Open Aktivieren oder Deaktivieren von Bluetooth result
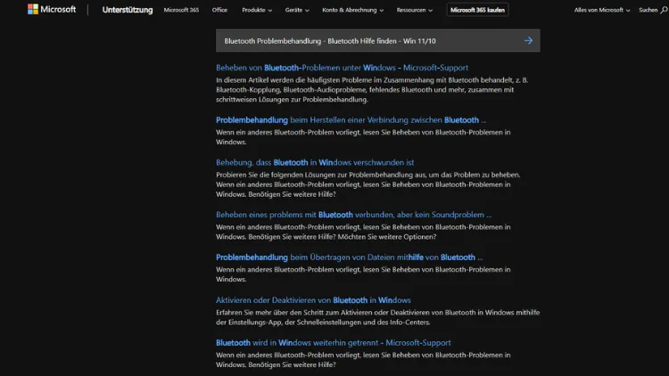669x376 pixels. pos(313,300)
